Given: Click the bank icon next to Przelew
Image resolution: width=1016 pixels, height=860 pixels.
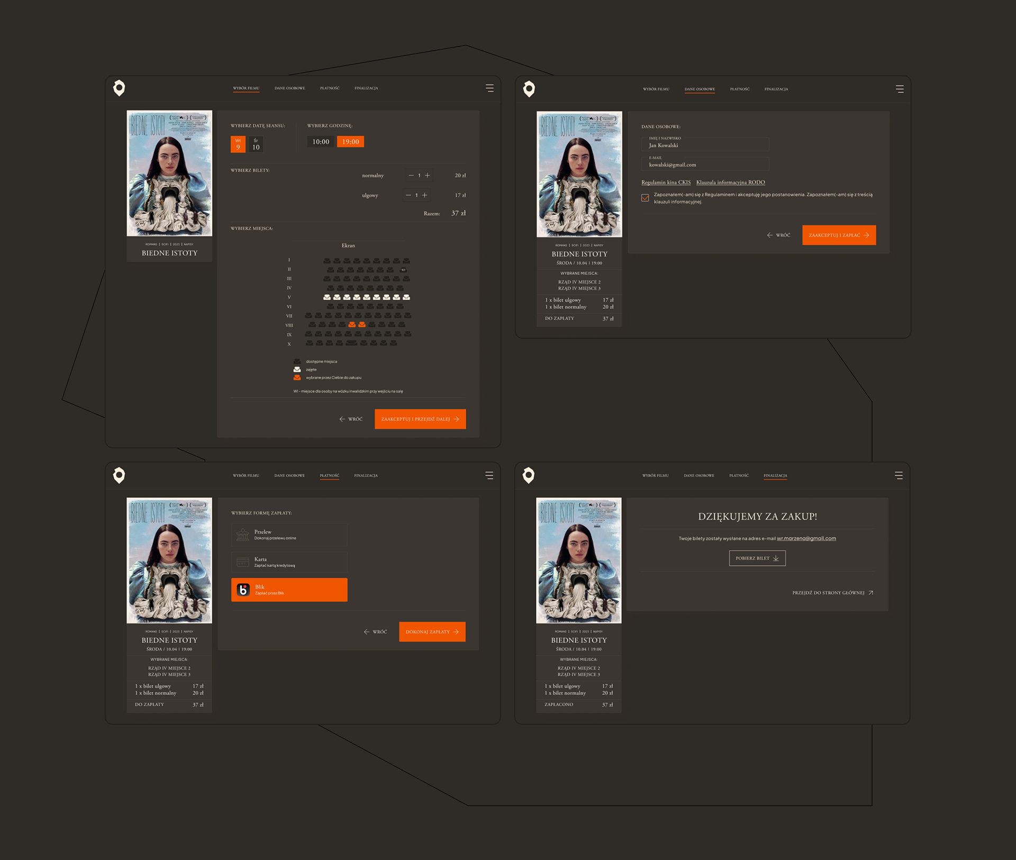Looking at the screenshot, I should tap(243, 535).
